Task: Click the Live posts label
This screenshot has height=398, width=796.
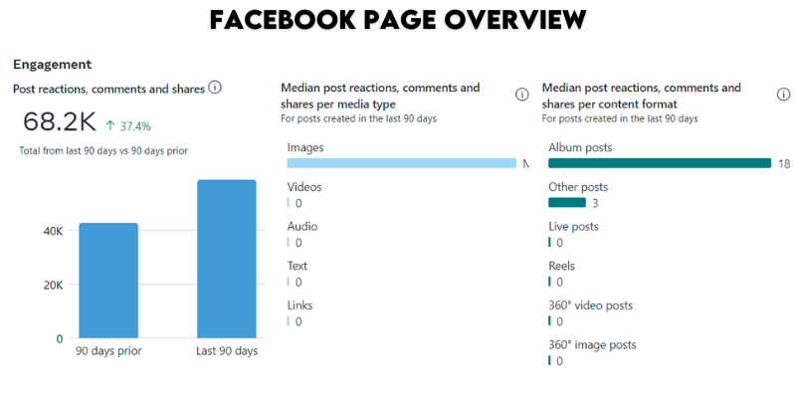Action: (x=574, y=227)
